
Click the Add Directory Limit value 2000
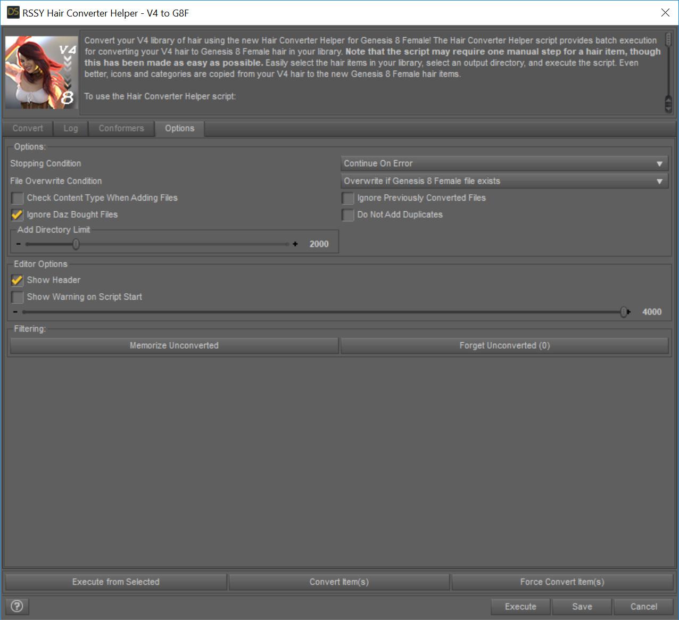click(319, 244)
